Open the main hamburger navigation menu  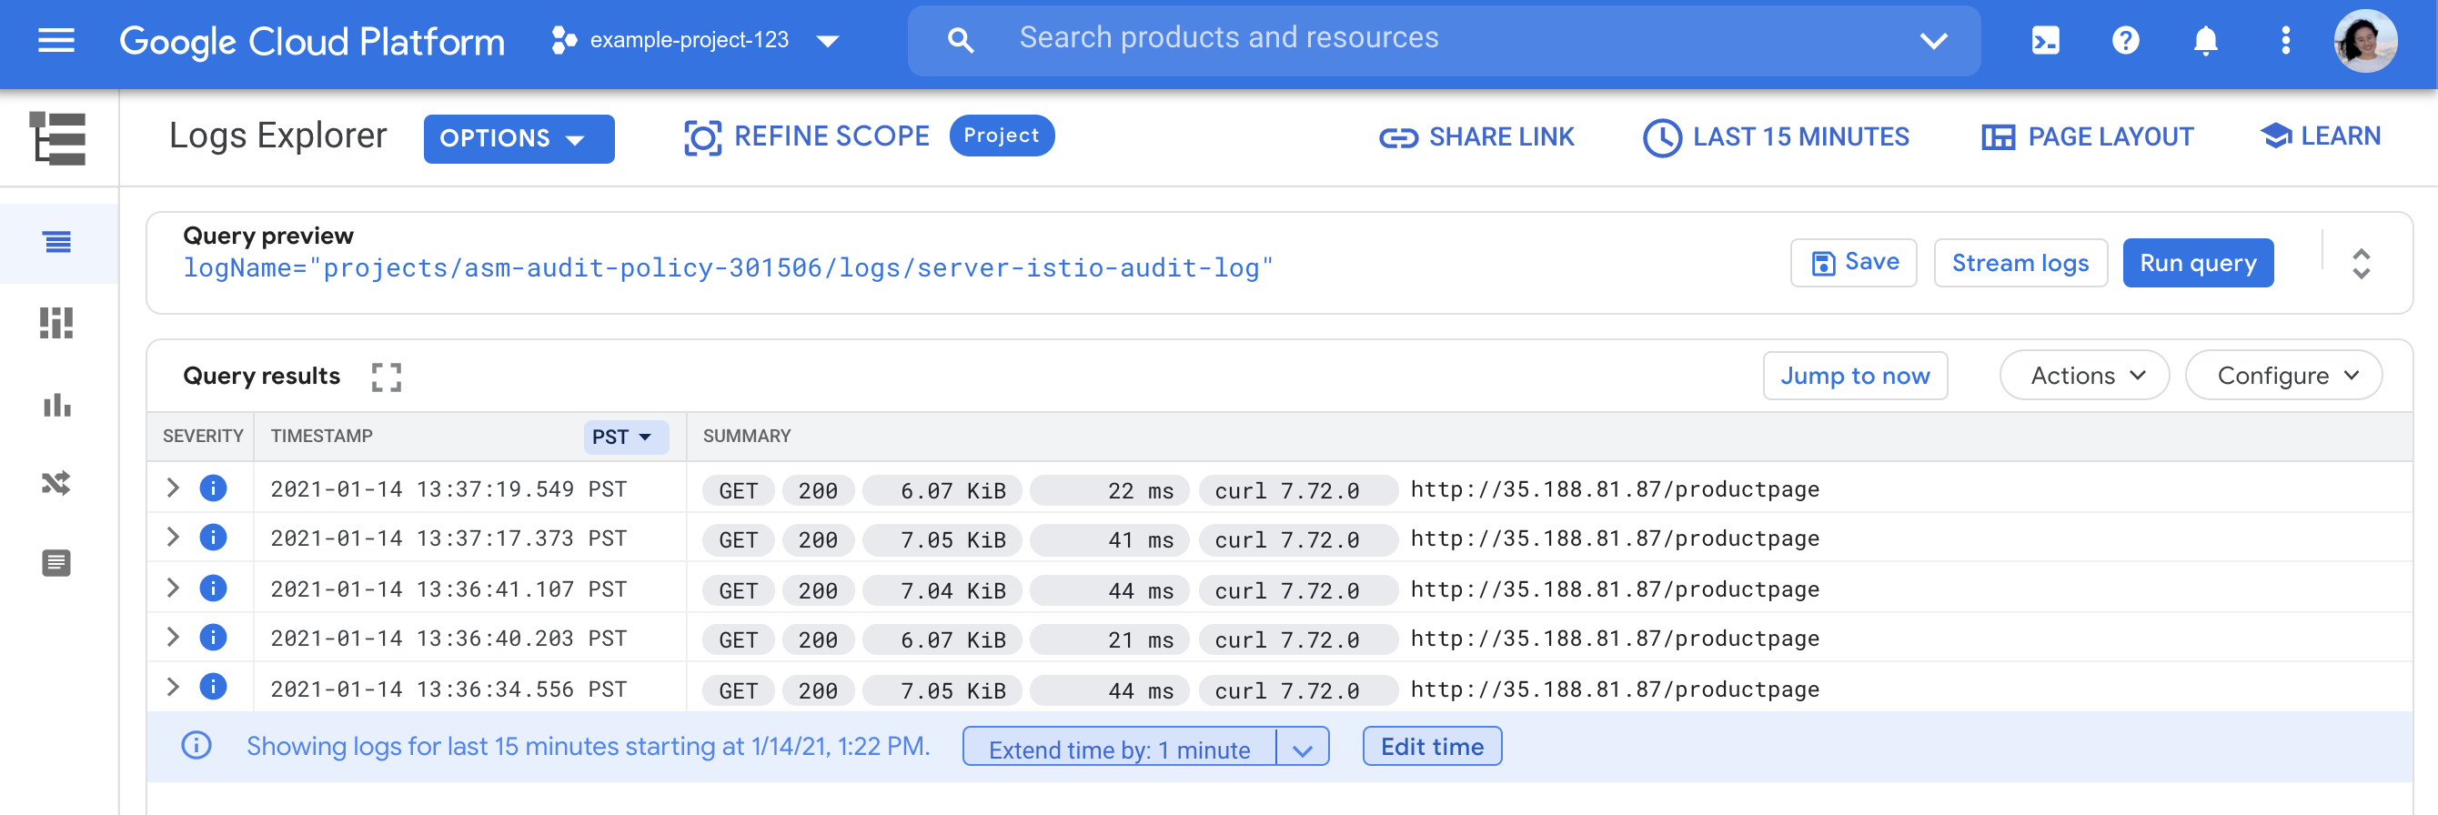coord(55,40)
